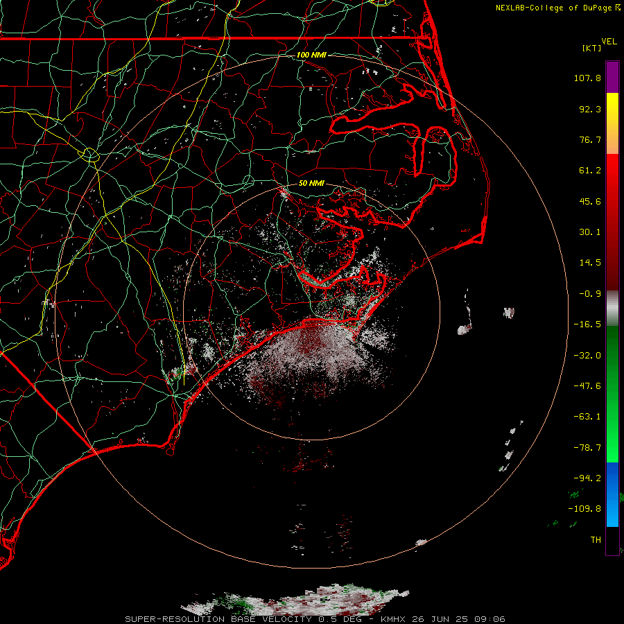Click the blue segment of color bar
The height and width of the screenshot is (624, 624).
(x=612, y=494)
